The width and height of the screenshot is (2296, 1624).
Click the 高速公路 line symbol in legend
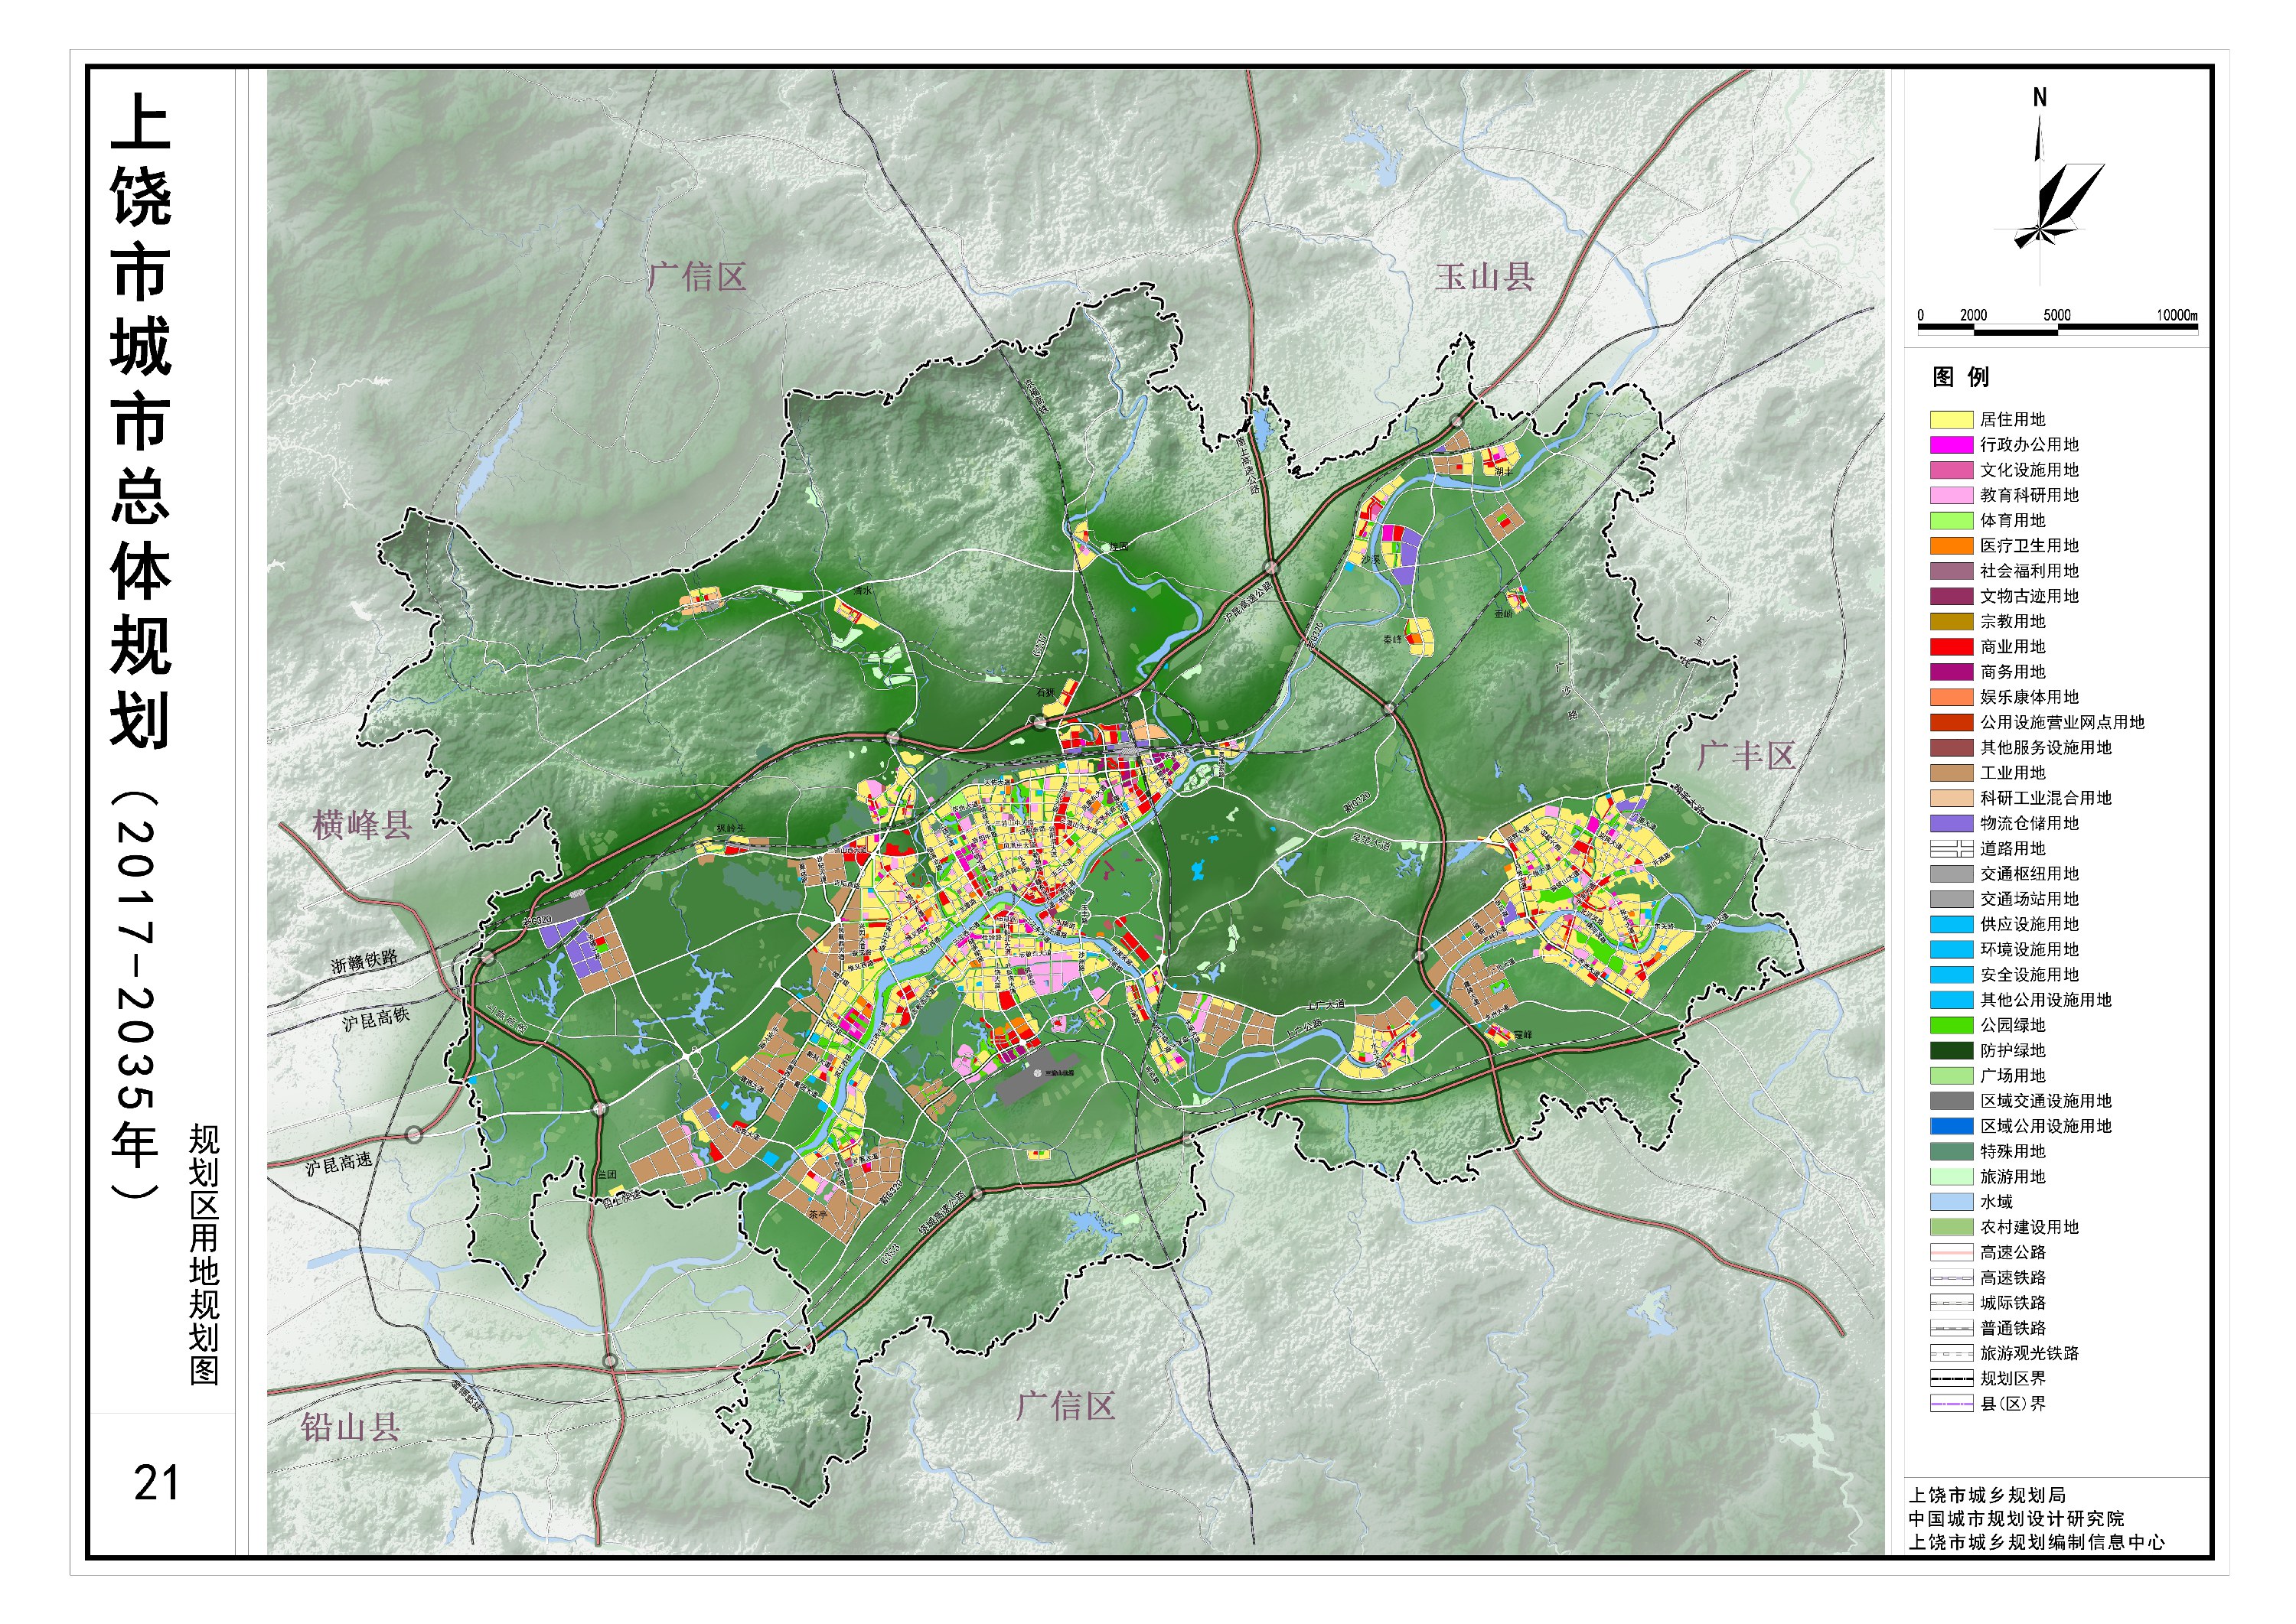coord(1950,1252)
